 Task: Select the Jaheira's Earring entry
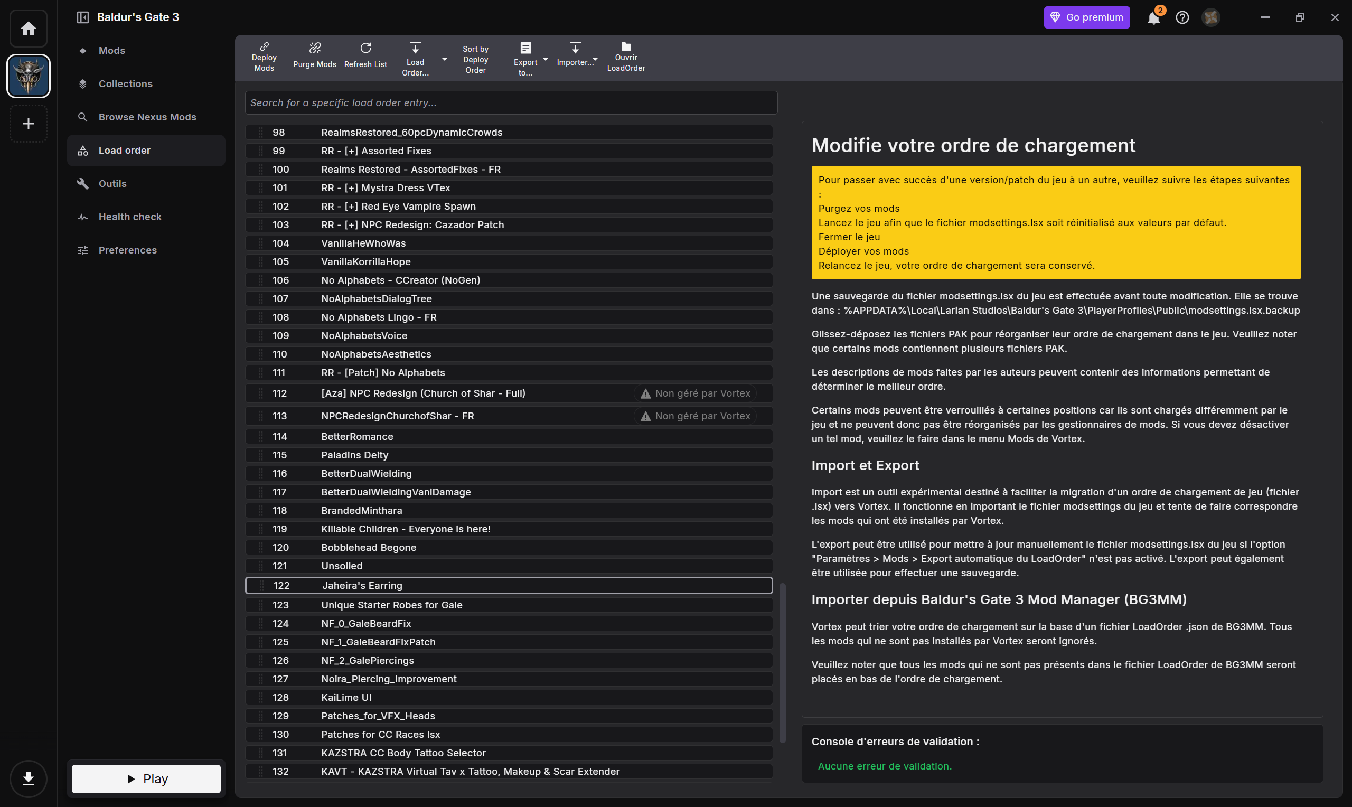(x=509, y=586)
